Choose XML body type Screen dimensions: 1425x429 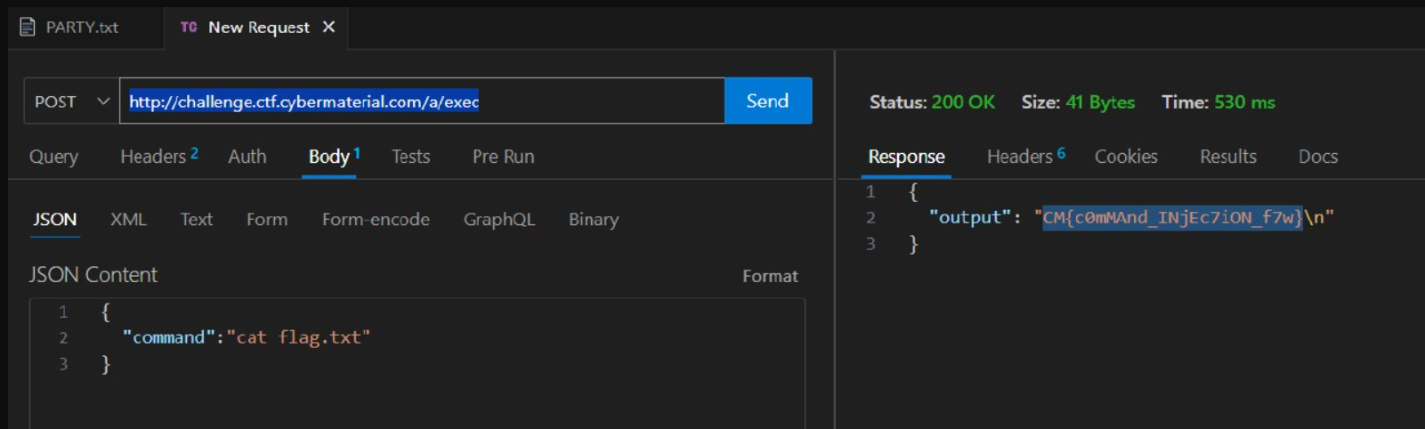coord(128,219)
